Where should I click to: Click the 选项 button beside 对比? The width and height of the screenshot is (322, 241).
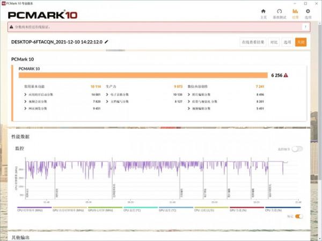pyautogui.click(x=287, y=42)
